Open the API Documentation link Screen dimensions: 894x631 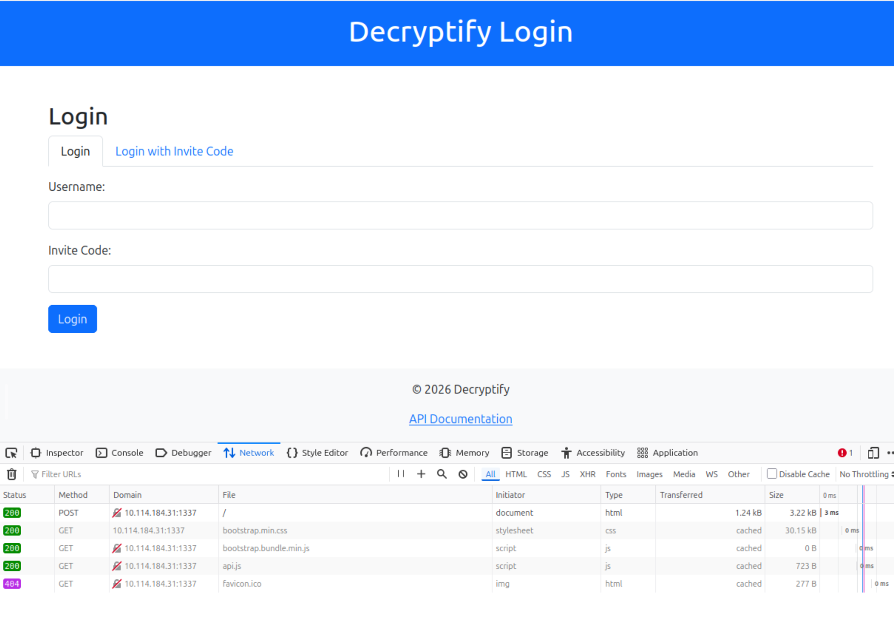coord(460,419)
